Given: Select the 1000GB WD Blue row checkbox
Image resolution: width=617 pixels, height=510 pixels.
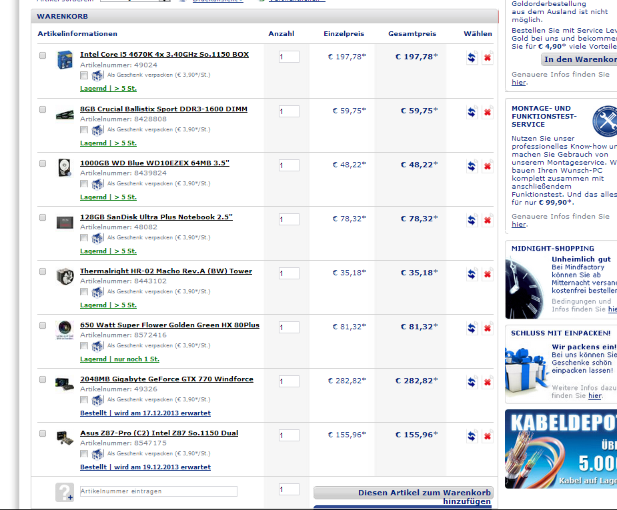Looking at the screenshot, I should pos(43,163).
